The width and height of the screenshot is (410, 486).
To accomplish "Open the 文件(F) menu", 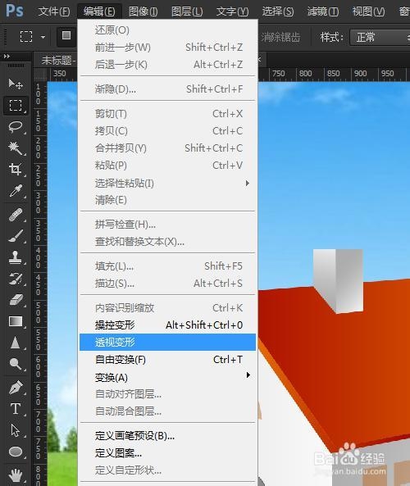I will [x=54, y=11].
